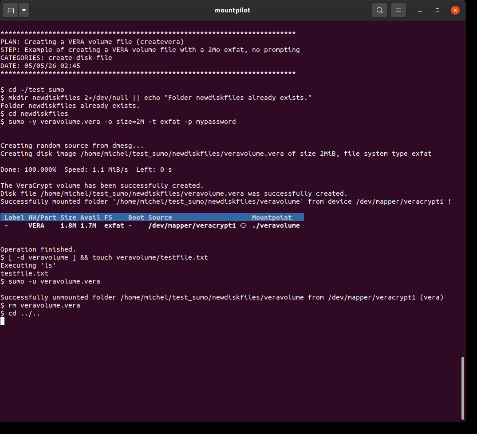Viewport: 477px width, 434px height.
Task: Click the Mountpoint column header
Action: [272, 217]
